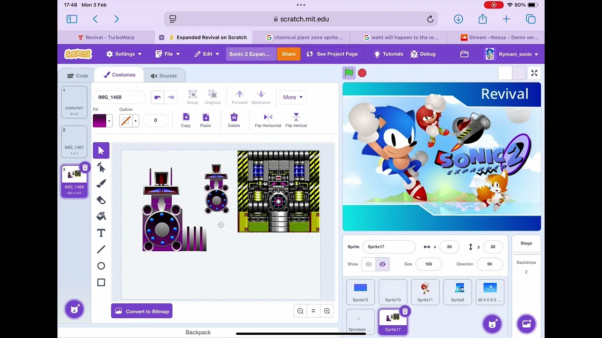Viewport: 602px width, 338px height.
Task: Select the Rectangle tool
Action: pyautogui.click(x=101, y=282)
